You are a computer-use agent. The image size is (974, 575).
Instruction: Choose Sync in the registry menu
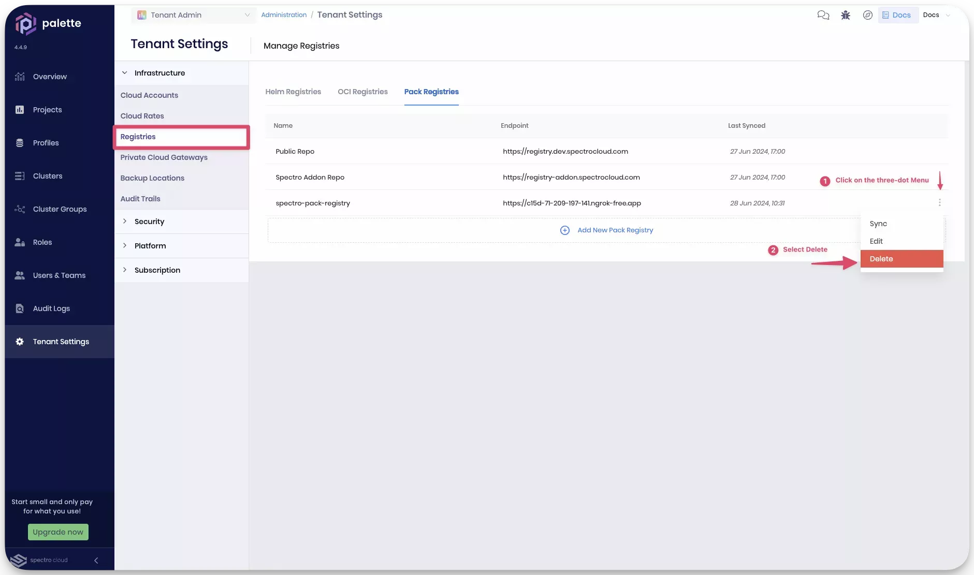(x=878, y=224)
